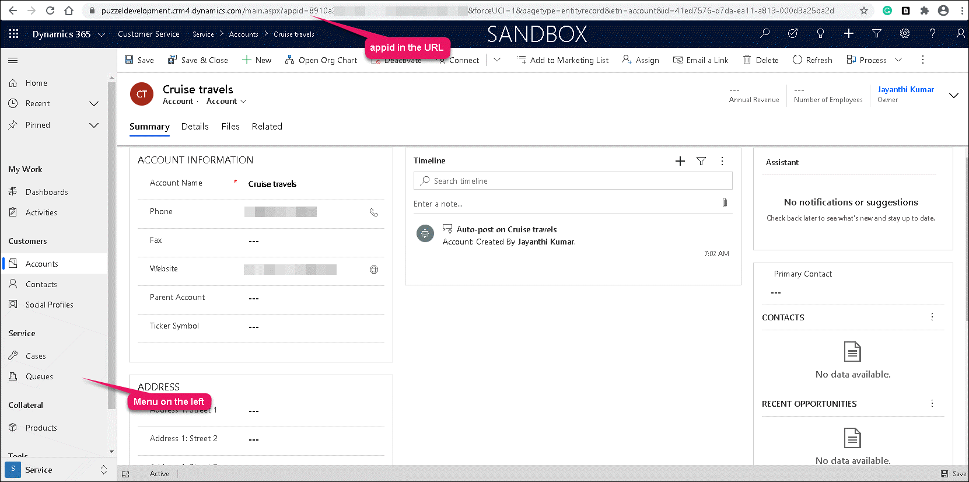
Task: Click the Search timeline input field
Action: click(573, 181)
